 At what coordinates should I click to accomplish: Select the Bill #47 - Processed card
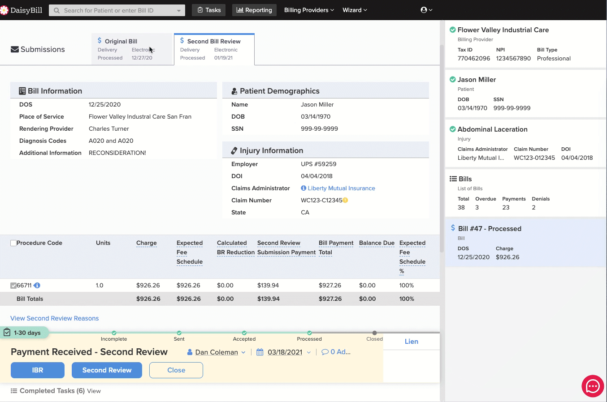525,243
